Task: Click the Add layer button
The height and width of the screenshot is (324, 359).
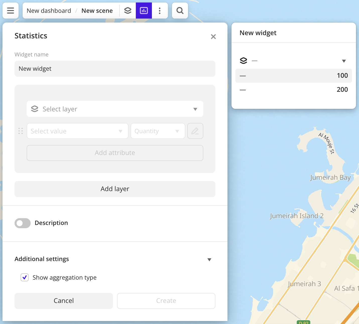Action: click(115, 189)
